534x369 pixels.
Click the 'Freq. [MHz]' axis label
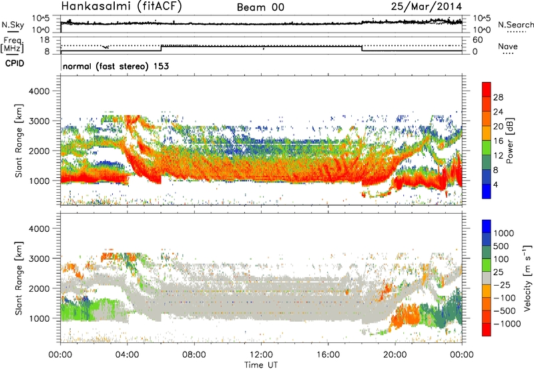point(13,45)
